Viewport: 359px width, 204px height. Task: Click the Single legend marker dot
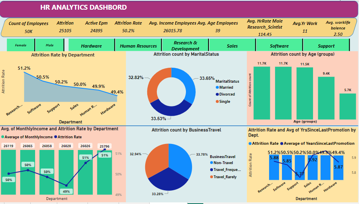click(x=217, y=102)
